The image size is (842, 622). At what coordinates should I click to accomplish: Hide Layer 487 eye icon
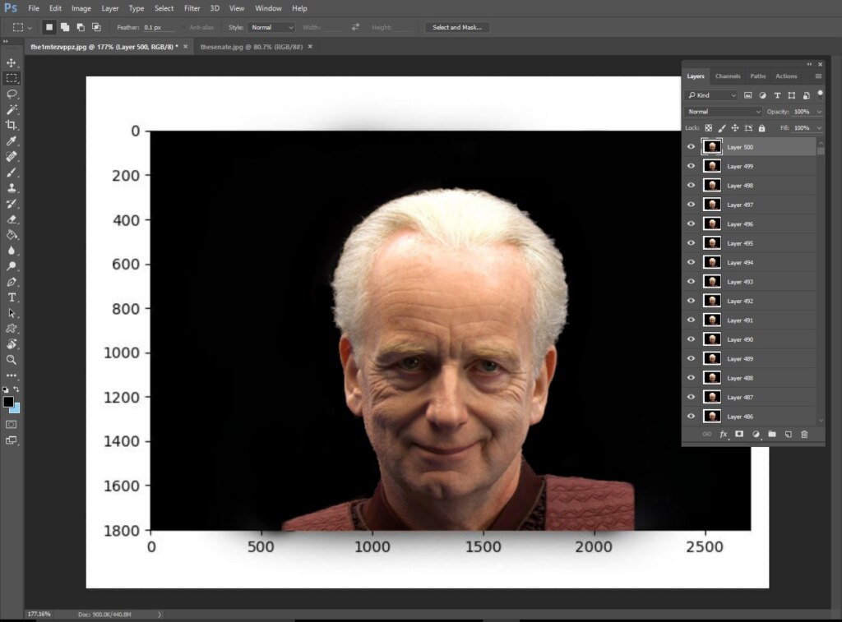coord(691,397)
